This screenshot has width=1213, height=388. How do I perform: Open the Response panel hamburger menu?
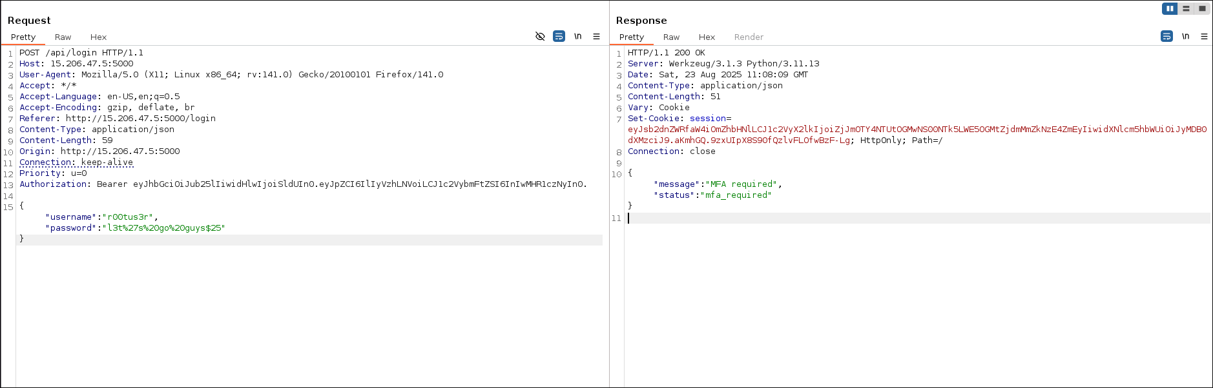[x=1204, y=37]
